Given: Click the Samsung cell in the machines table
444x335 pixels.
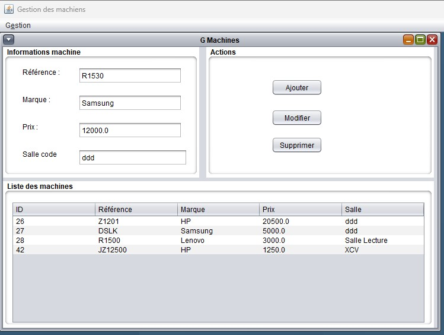Looking at the screenshot, I should point(218,230).
